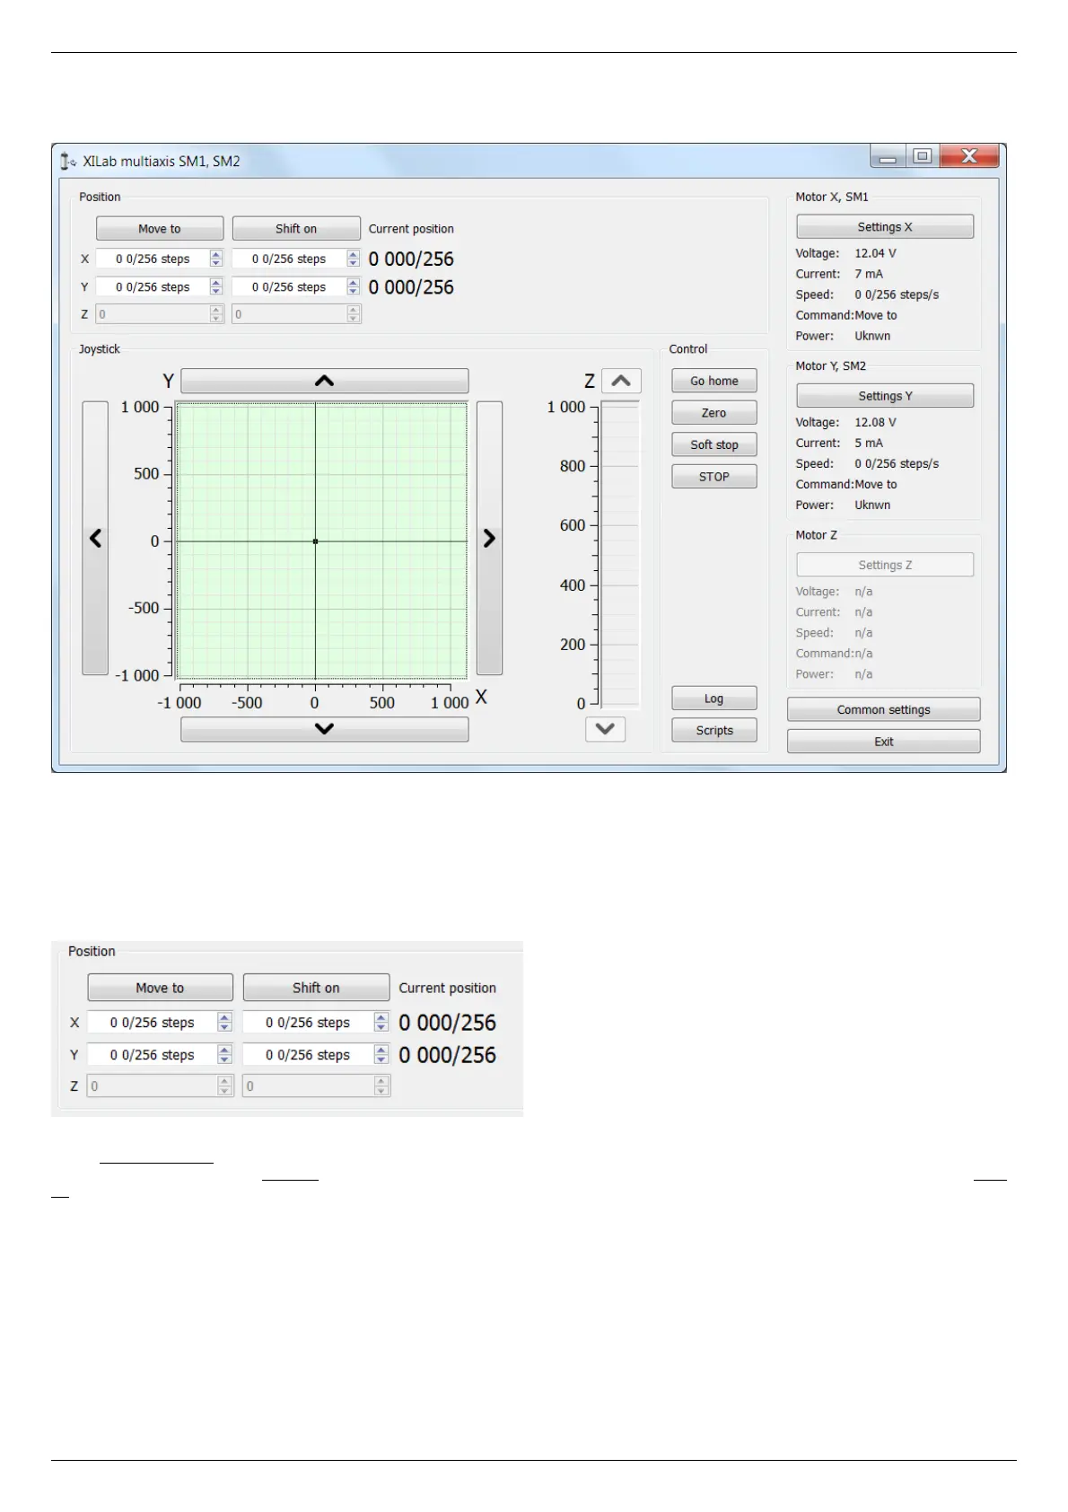The height and width of the screenshot is (1512, 1068).
Task: Click the joystick Y down arrow button
Action: [324, 729]
